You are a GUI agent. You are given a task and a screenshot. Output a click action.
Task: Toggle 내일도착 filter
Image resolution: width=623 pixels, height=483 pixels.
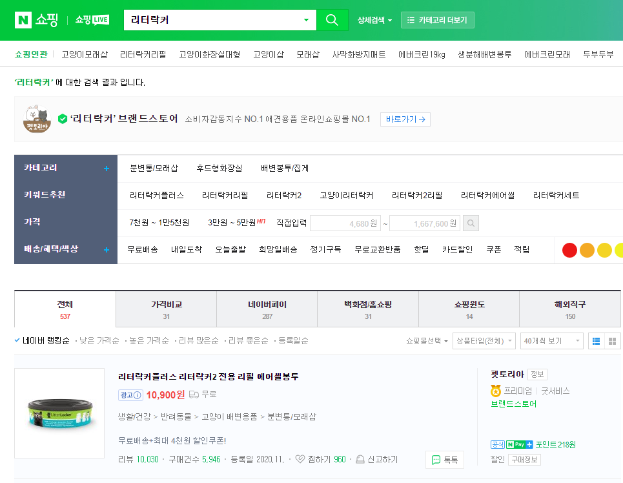coord(187,249)
